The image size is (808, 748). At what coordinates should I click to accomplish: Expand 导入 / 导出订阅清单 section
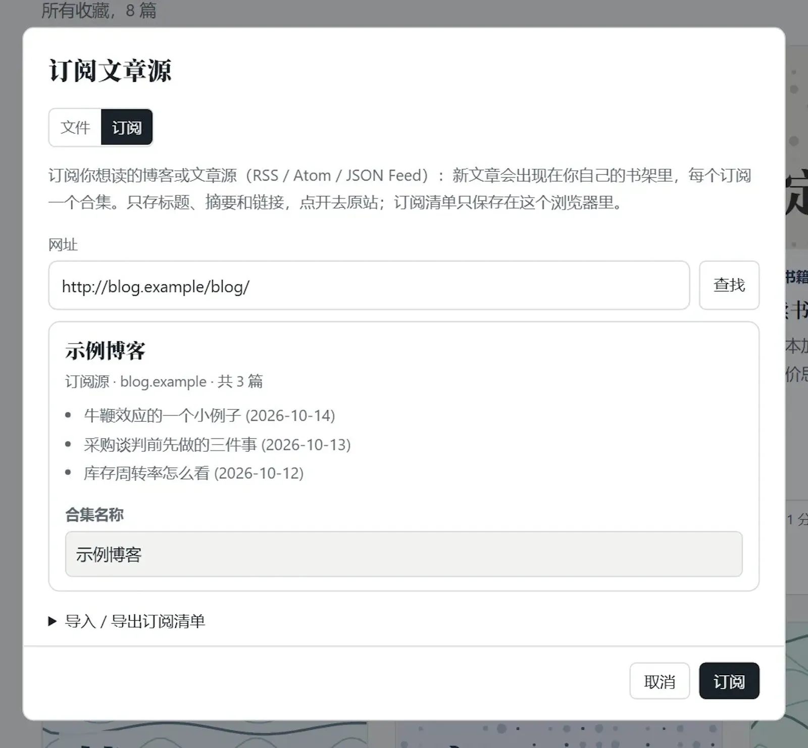coord(127,621)
